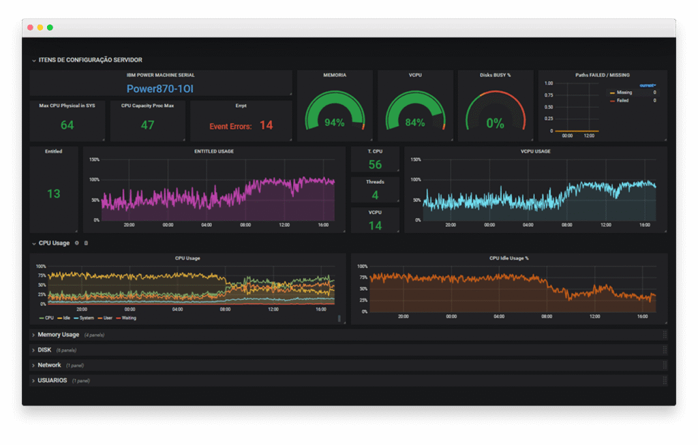Click the scrollbar on the CPU Usage panel
This screenshot has height=445, width=698.
(x=339, y=316)
